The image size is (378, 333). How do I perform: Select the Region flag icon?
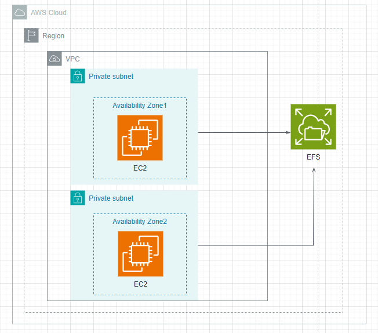pos(31,35)
